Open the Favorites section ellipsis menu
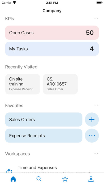Viewport: 104px width, 185px height. pyautogui.click(x=96, y=105)
